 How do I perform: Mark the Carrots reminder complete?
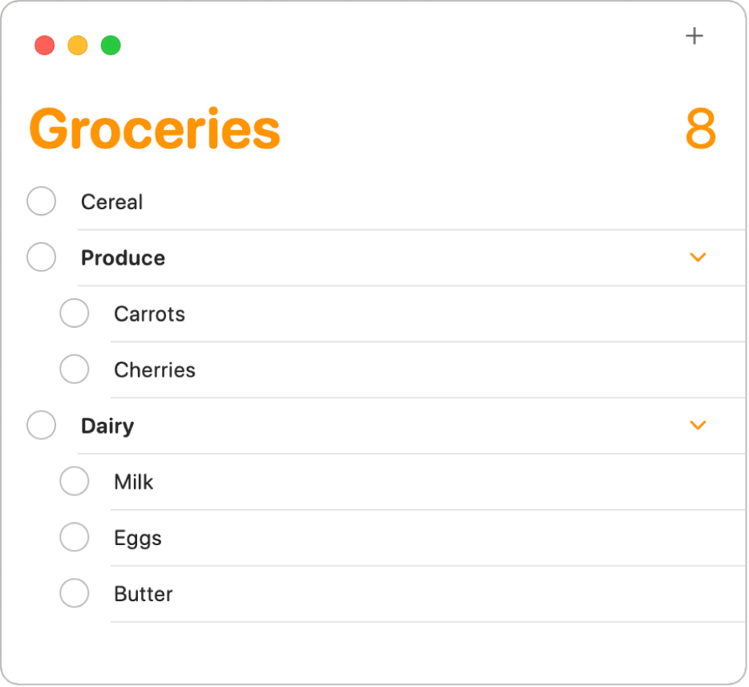(x=75, y=313)
